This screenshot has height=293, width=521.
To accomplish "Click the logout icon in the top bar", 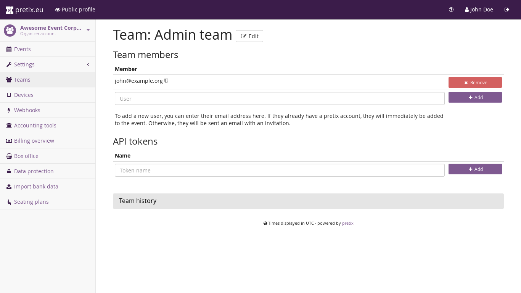I will point(507,10).
